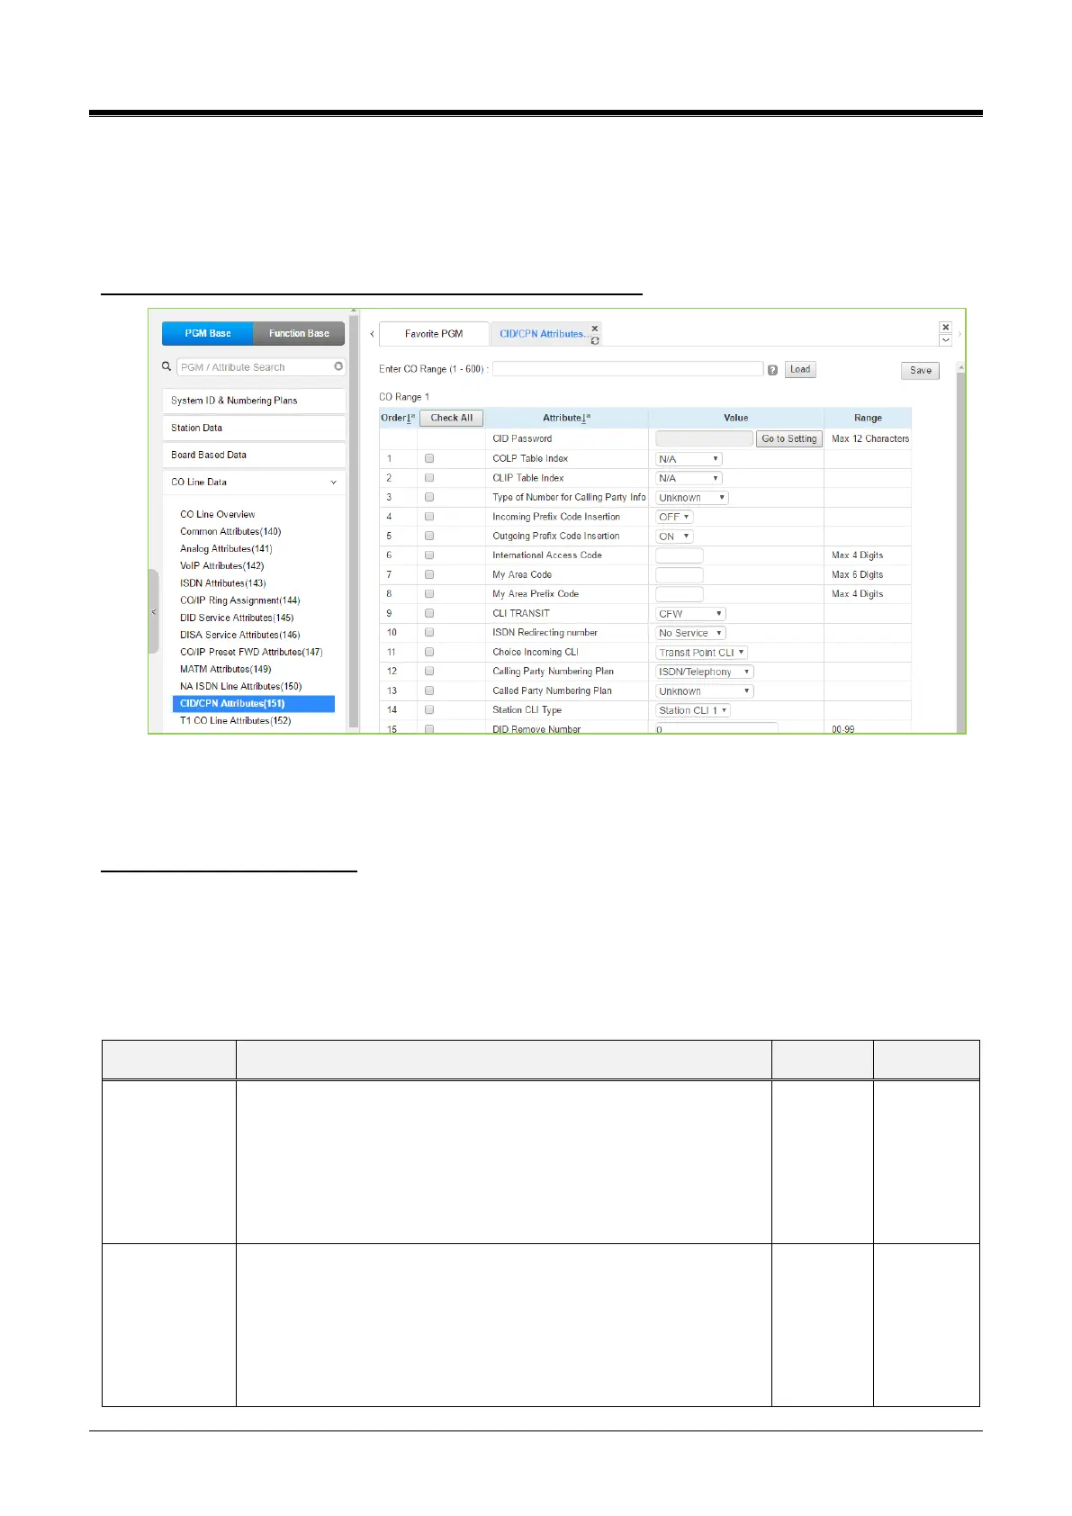The image size is (1072, 1516).
Task: Open ISDN Redirecting number No Service dropdown
Action: pos(690,633)
